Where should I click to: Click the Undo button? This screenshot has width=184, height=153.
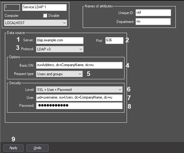tap(37, 148)
